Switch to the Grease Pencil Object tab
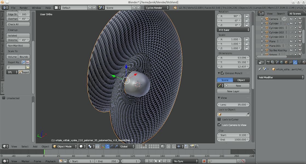 pyautogui.click(x=241, y=80)
